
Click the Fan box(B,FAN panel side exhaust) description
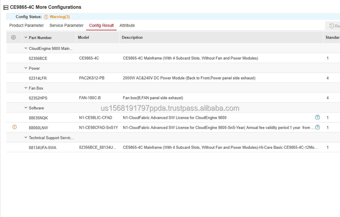(x=153, y=98)
